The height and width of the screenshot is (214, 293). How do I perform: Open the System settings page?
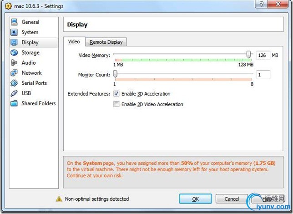[30, 32]
